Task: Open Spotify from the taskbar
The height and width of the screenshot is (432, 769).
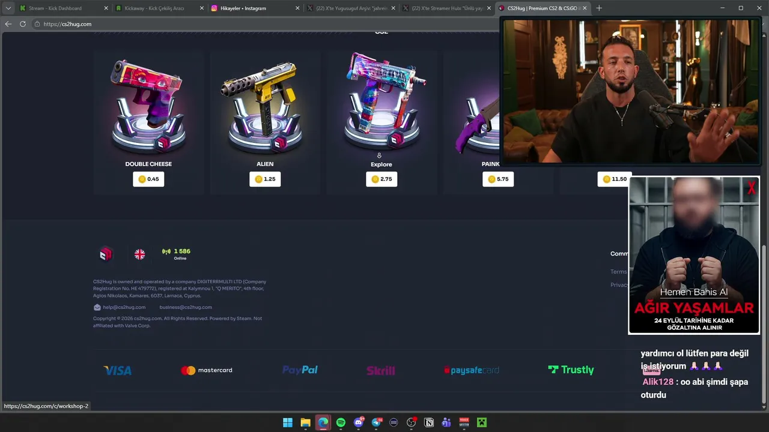Action: pyautogui.click(x=341, y=422)
